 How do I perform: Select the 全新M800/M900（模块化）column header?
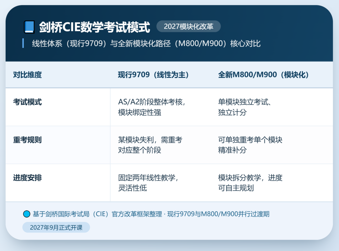[263, 75]
